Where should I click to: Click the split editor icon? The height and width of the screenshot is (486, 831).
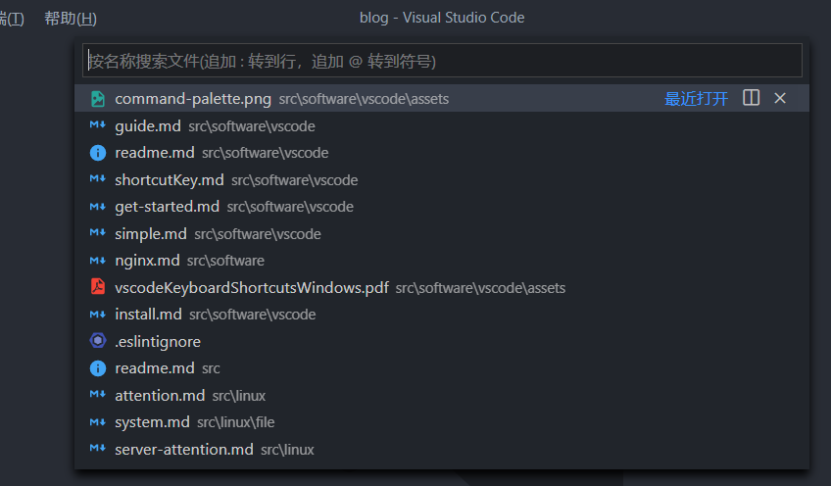click(x=752, y=98)
